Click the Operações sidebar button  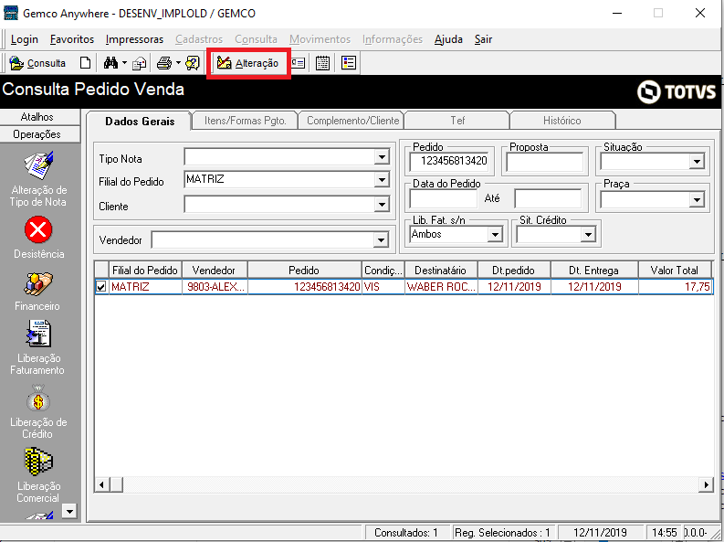pos(37,134)
